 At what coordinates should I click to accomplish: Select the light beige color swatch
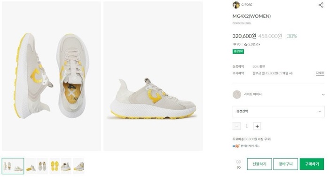pos(237,95)
